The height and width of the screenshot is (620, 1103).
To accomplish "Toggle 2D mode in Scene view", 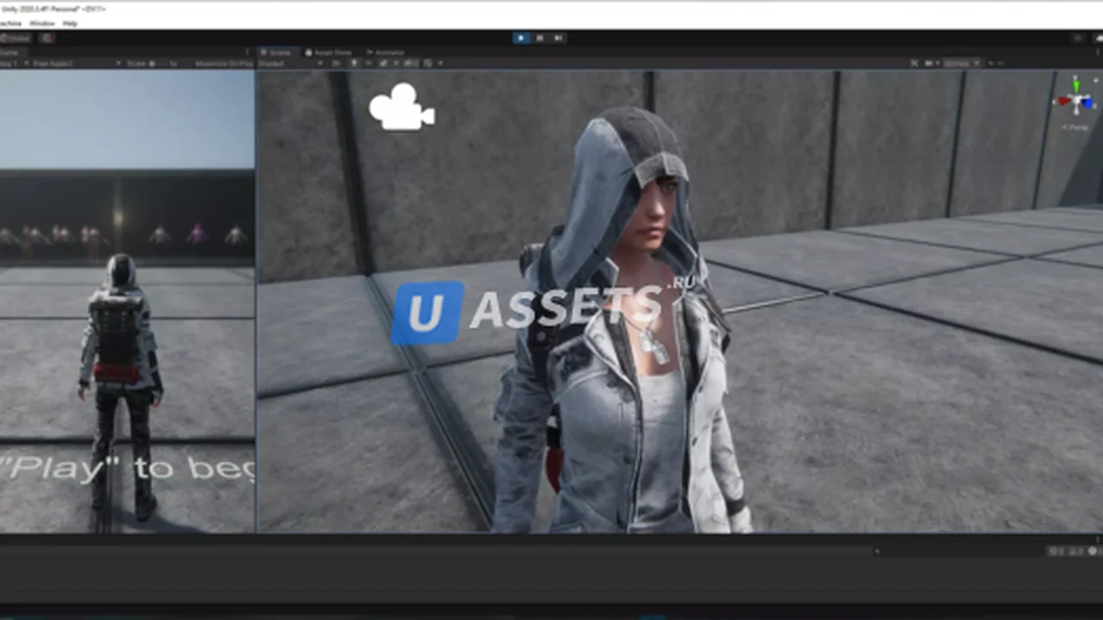I will 336,63.
